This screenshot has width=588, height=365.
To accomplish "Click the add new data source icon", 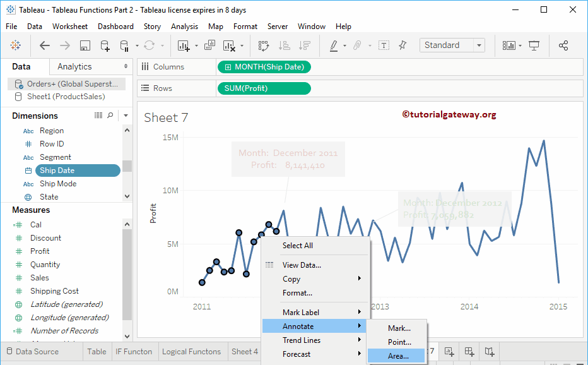I will click(x=105, y=45).
